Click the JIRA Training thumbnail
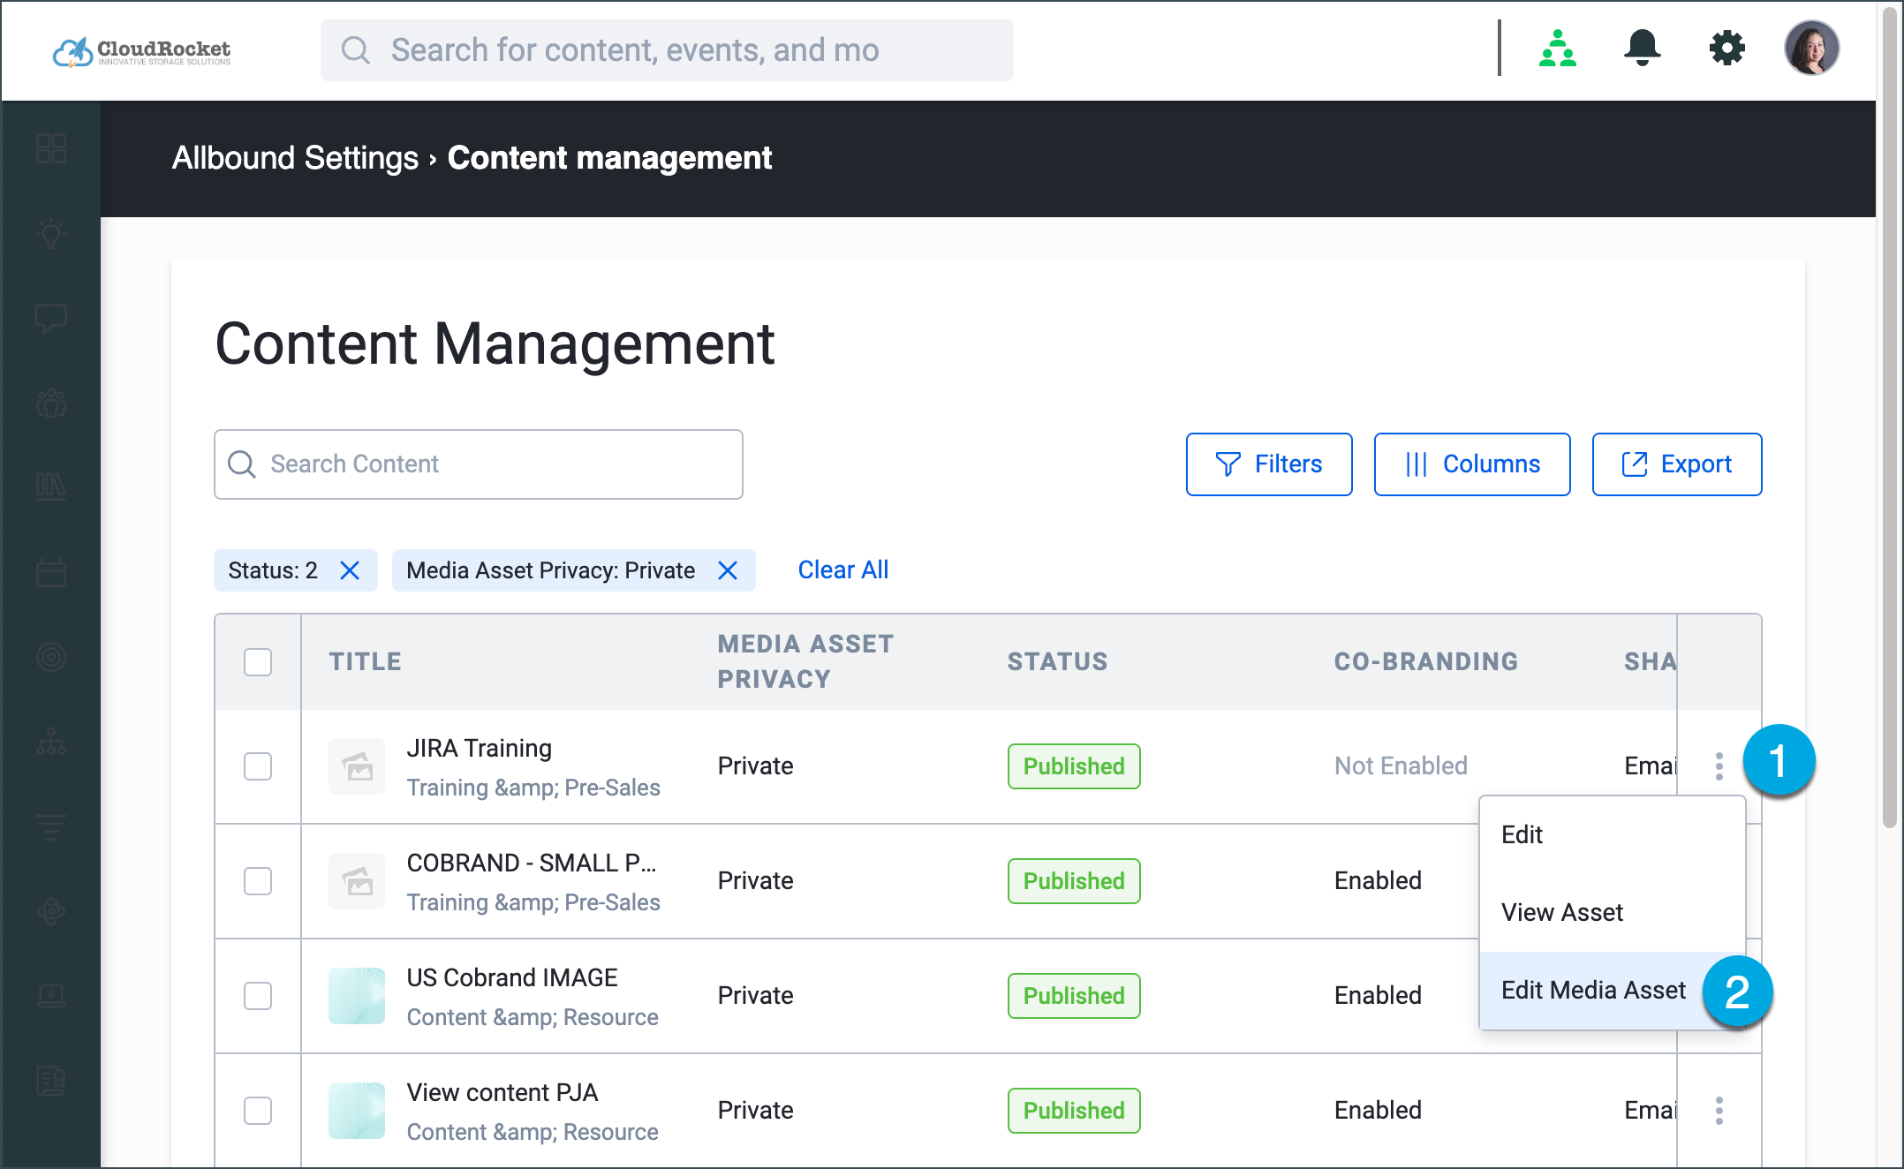 click(x=357, y=766)
